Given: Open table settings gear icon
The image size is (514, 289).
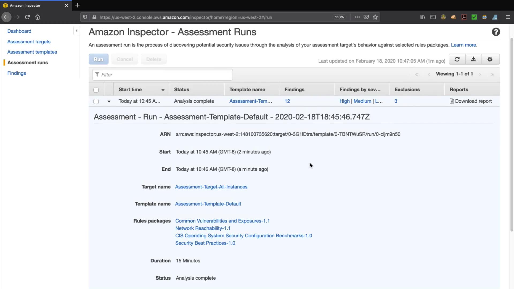Looking at the screenshot, I should [x=490, y=59].
